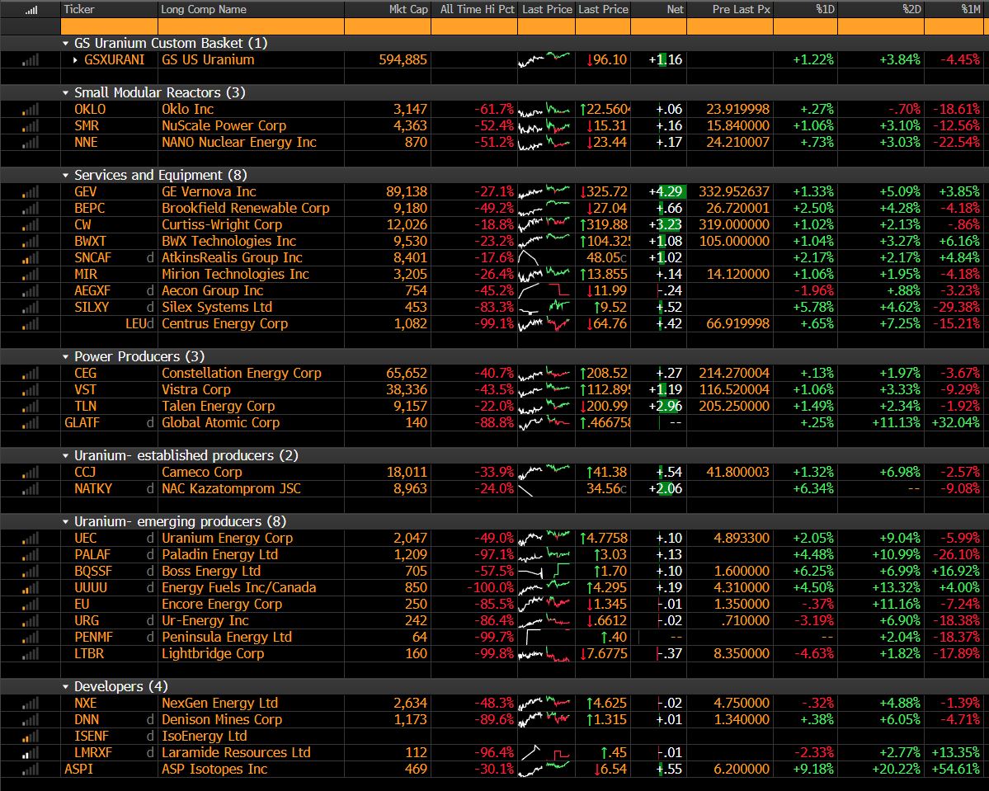Image resolution: width=989 pixels, height=791 pixels.
Task: Select Paladin Energy Ltd company name
Action: [219, 554]
